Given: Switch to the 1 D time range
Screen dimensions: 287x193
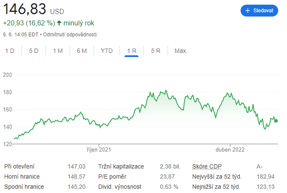Looking at the screenshot, I should click(10, 51).
